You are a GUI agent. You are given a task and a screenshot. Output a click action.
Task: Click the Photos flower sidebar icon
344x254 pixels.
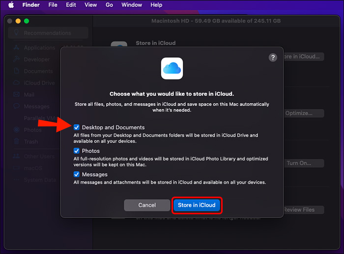[16, 129]
